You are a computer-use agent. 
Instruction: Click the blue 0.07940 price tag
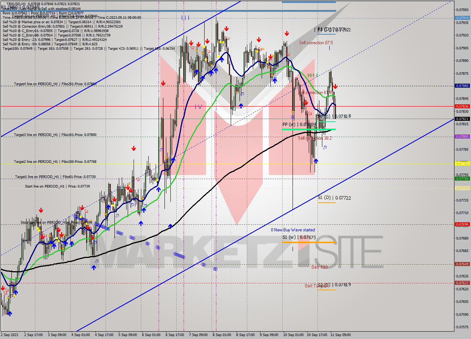pyautogui.click(x=462, y=18)
